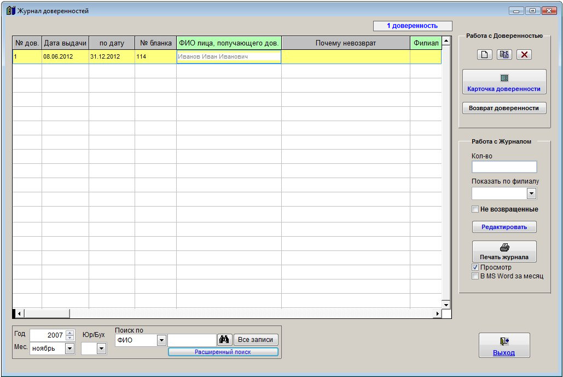Click name cell Иванов Иван Иванович
Image resolution: width=563 pixels, height=377 pixels.
coord(229,57)
